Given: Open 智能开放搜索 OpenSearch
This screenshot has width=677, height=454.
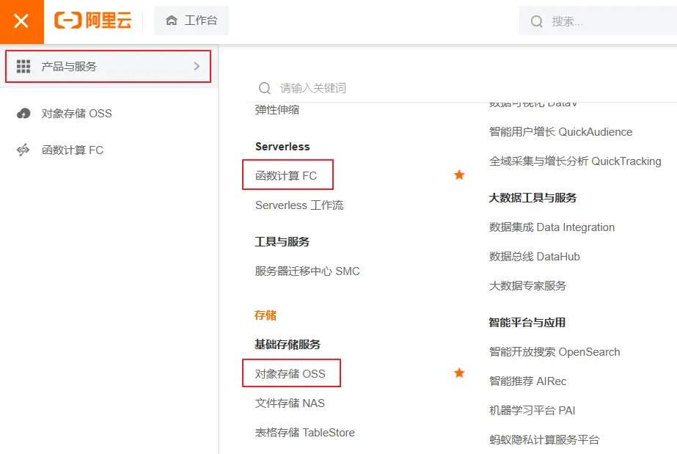Looking at the screenshot, I should (555, 352).
